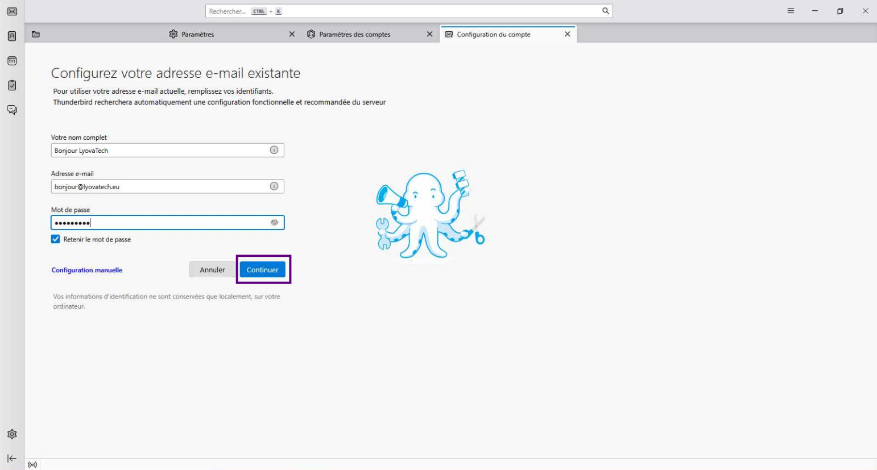The width and height of the screenshot is (877, 470).
Task: Show info for email address field
Action: click(x=274, y=186)
